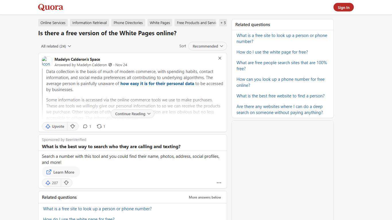This screenshot has height=220, width=392.
Task: Expand the + 5 hidden topics
Action: (223, 23)
